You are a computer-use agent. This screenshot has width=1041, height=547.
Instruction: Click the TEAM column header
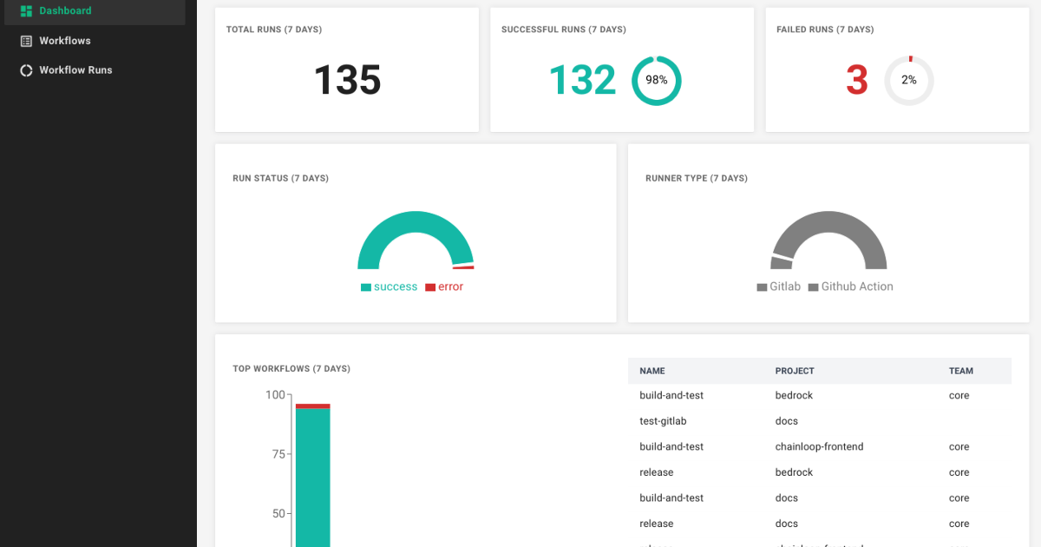[961, 371]
